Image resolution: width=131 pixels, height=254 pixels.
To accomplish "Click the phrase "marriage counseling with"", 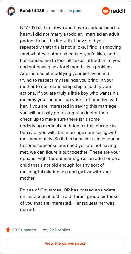I will click(92, 132).
